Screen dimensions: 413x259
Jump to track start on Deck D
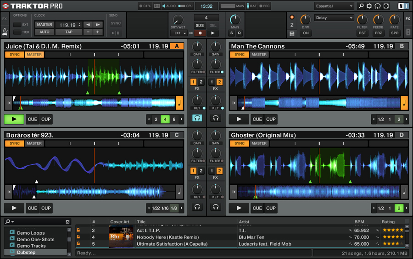click(x=234, y=192)
